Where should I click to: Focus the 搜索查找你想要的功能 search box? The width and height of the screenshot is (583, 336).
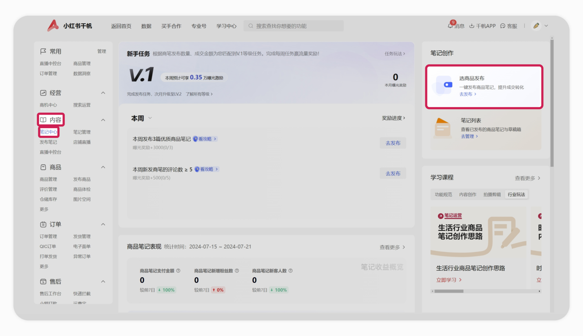click(x=296, y=26)
